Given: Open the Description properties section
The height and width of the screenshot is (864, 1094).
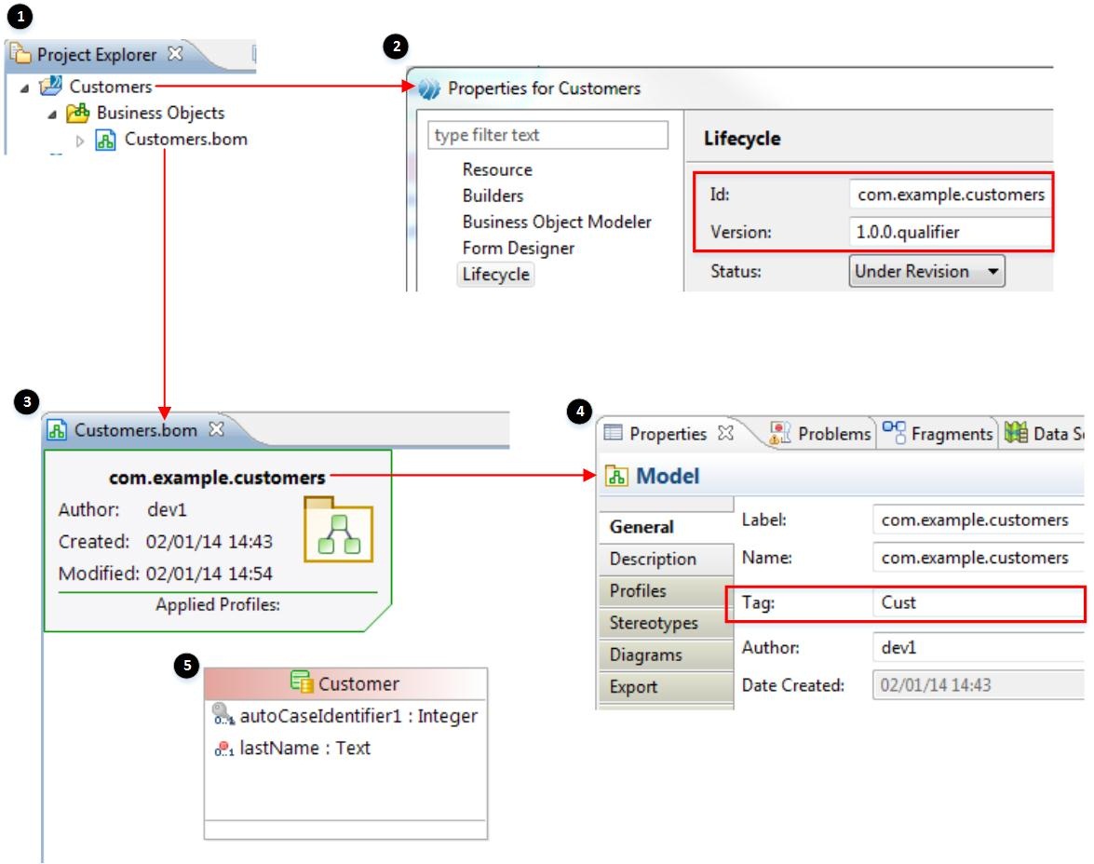Looking at the screenshot, I should 667,559.
